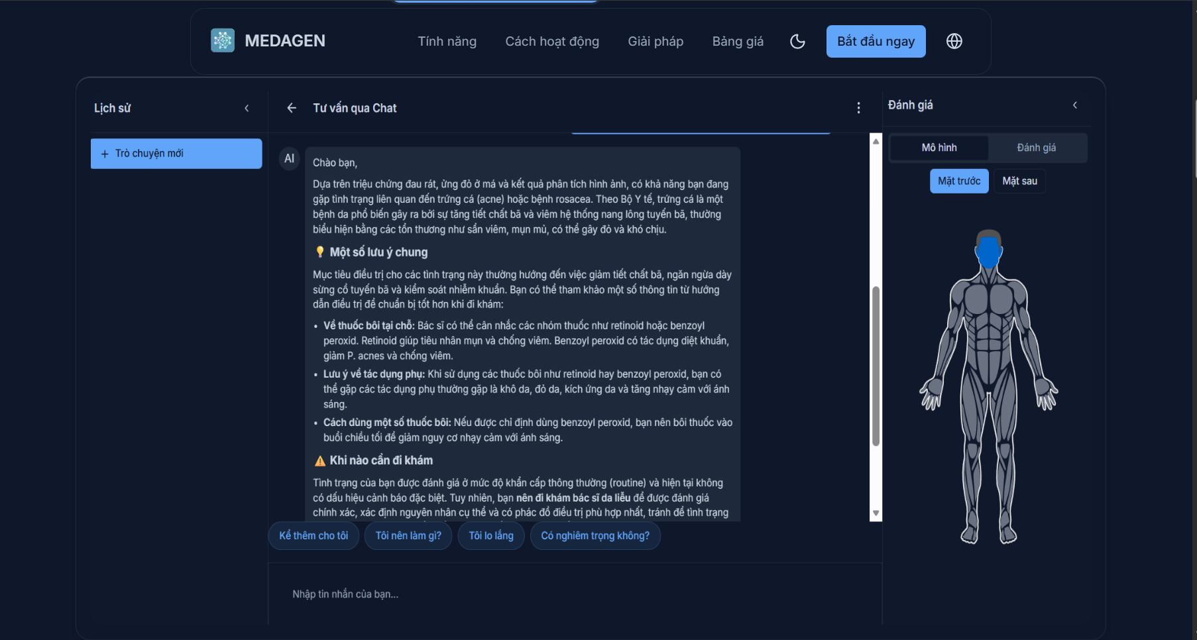
Task: Open the Bảng giá menu item
Action: (x=737, y=41)
